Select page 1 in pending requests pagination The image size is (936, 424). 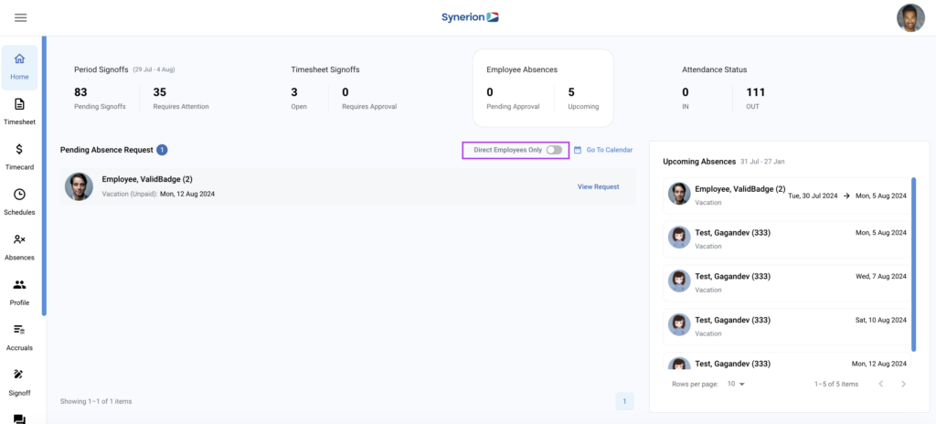(624, 401)
